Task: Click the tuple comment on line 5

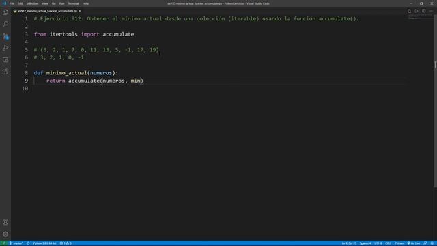Action: (96, 50)
